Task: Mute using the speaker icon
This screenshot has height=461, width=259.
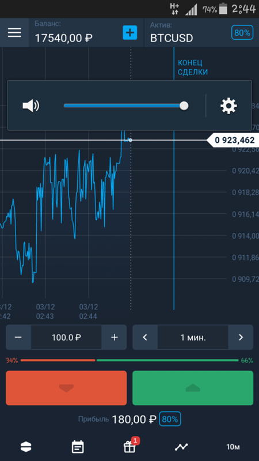Action: point(31,106)
